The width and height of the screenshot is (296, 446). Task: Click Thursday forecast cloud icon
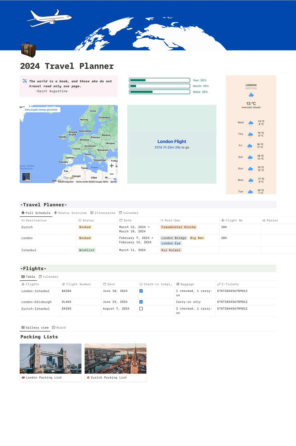[x=250, y=134]
